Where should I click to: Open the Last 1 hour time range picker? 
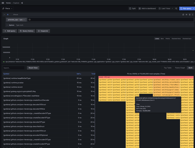coord(166,8)
